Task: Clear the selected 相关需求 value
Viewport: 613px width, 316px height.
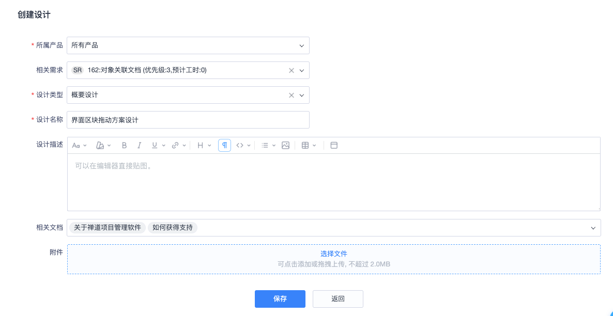Action: pos(291,70)
